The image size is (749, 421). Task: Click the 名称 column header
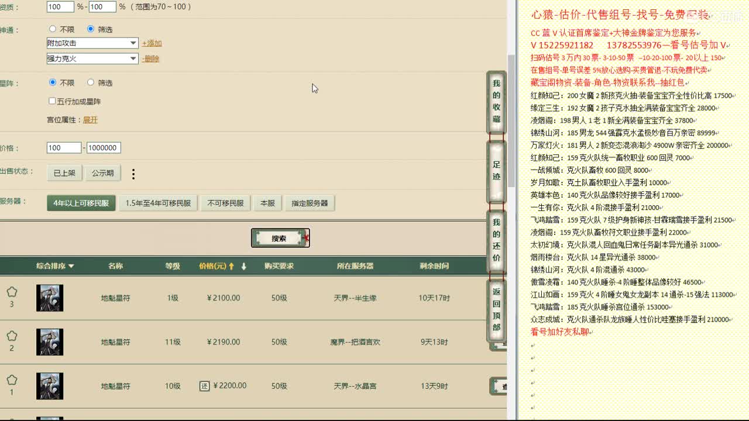(x=115, y=266)
